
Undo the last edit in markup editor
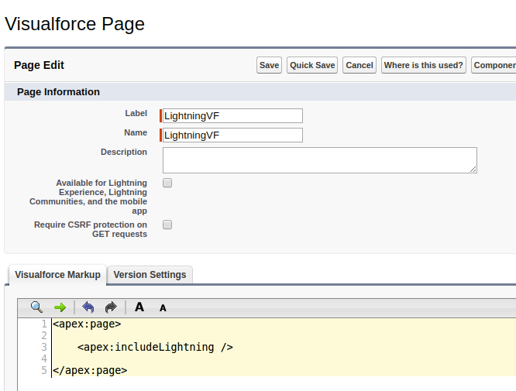pos(88,307)
